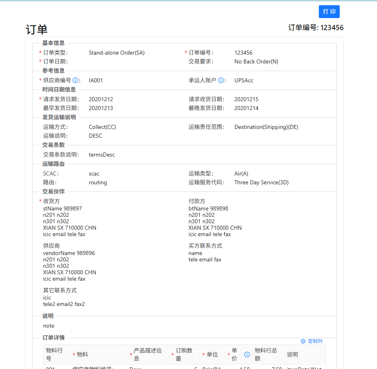Click the 产品描述信息 column header
This screenshot has height=369, width=377.
coord(148,354)
